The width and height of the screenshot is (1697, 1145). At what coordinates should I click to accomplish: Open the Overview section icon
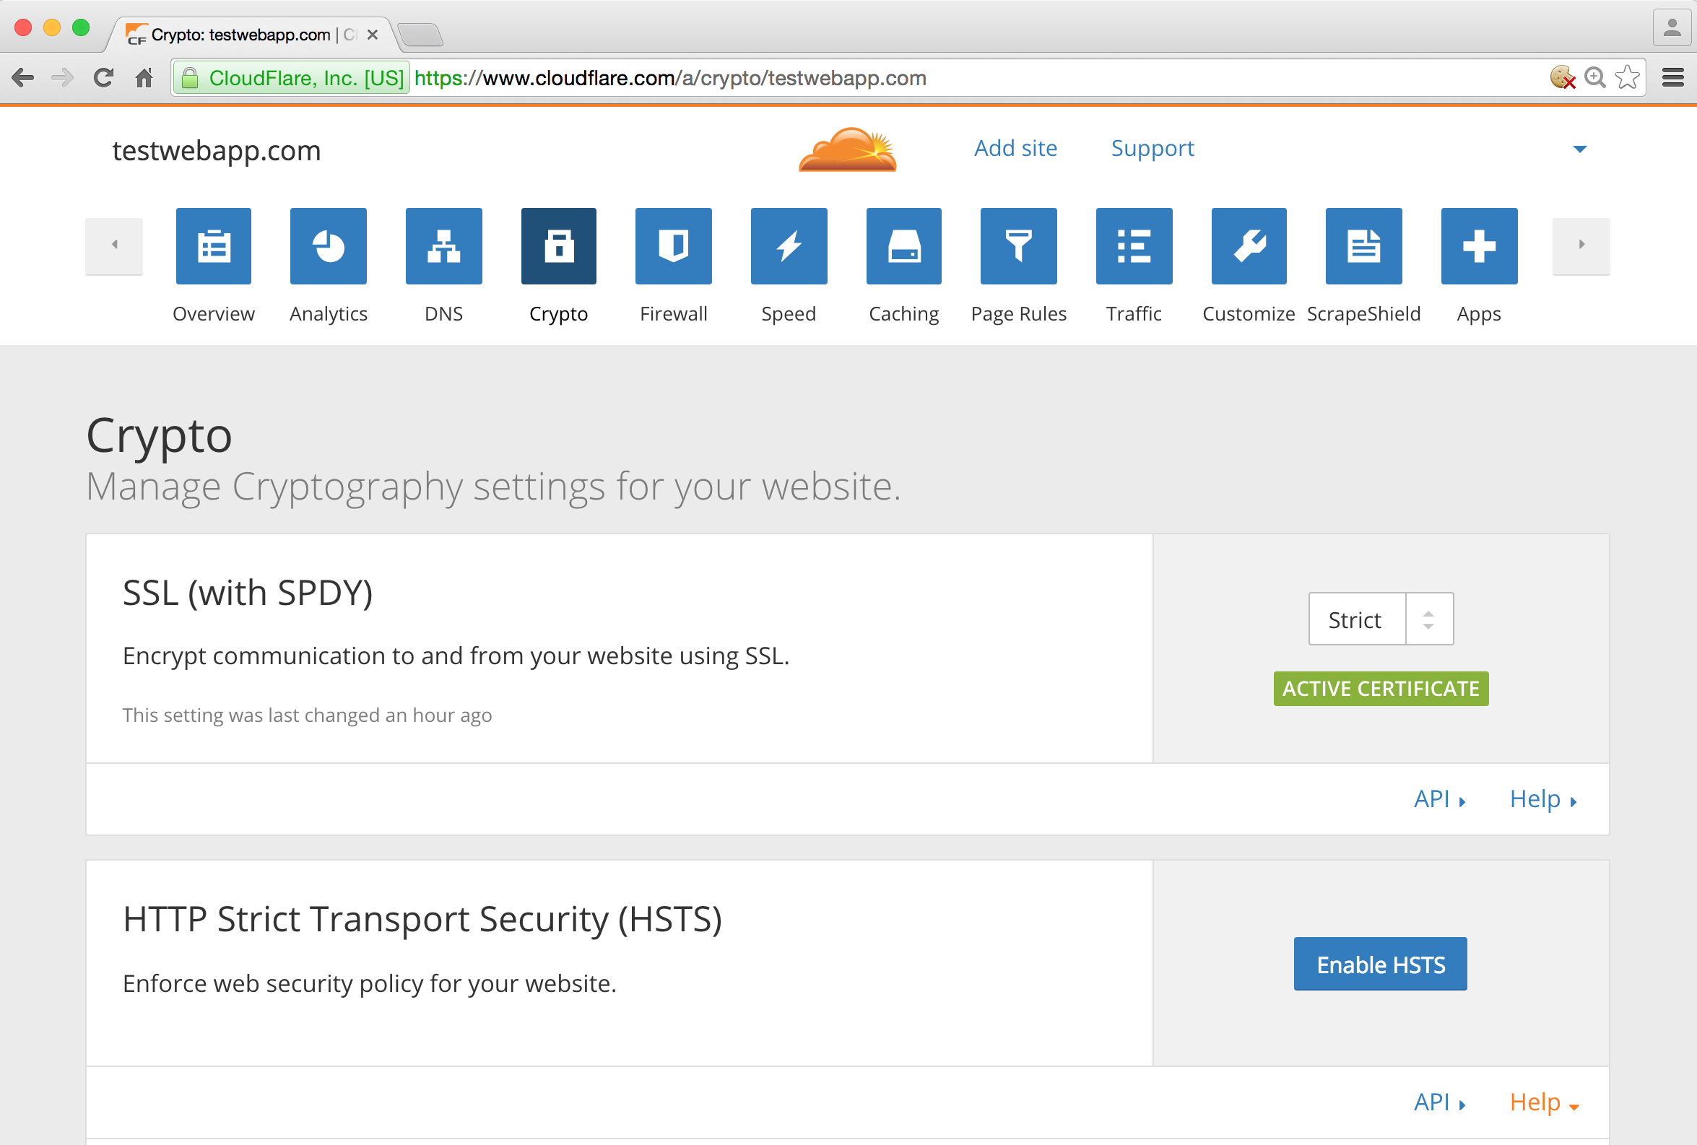[x=213, y=246]
